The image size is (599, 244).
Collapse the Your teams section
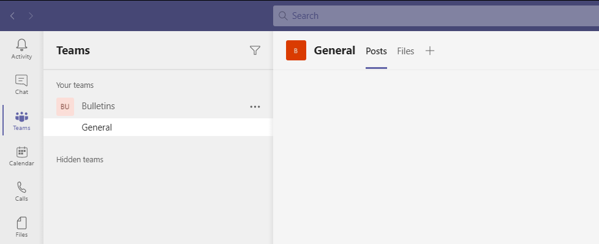(x=75, y=85)
